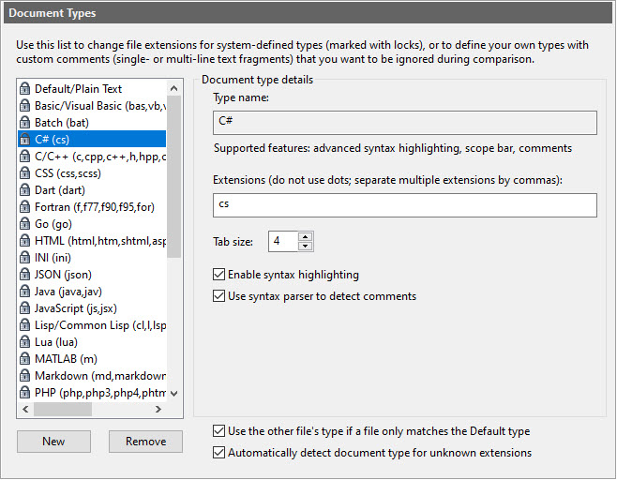Click the lock icon beside JSON (json)
Image resolution: width=617 pixels, height=480 pixels.
tap(26, 275)
